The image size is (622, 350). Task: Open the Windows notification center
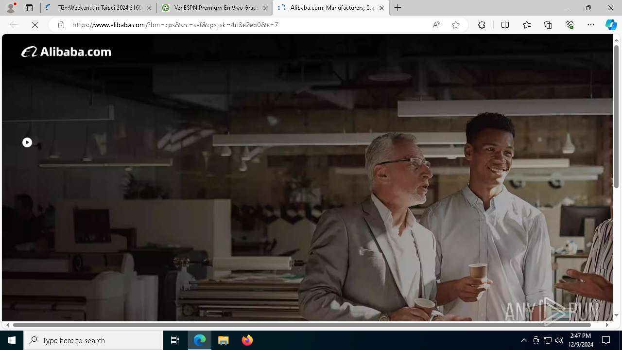click(x=606, y=340)
